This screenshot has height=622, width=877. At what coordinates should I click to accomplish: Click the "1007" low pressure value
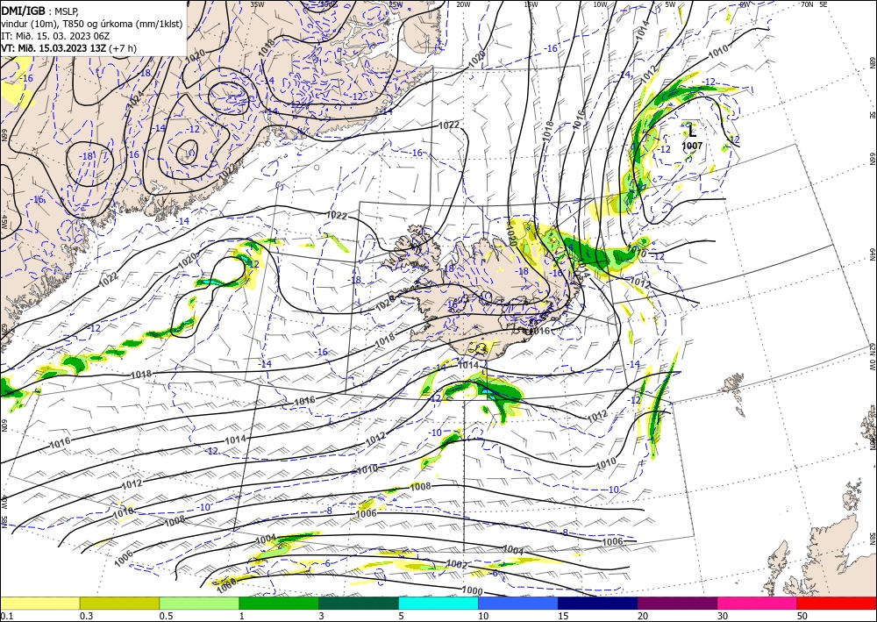tap(692, 146)
